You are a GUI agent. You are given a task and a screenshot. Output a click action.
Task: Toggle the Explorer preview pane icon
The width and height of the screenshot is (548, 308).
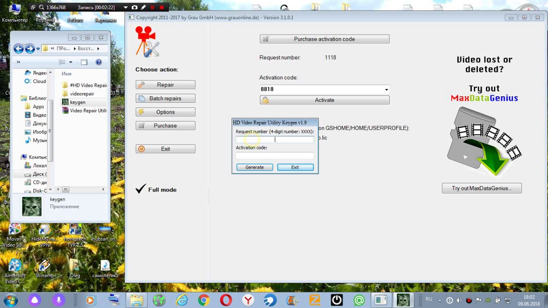pyautogui.click(x=84, y=62)
